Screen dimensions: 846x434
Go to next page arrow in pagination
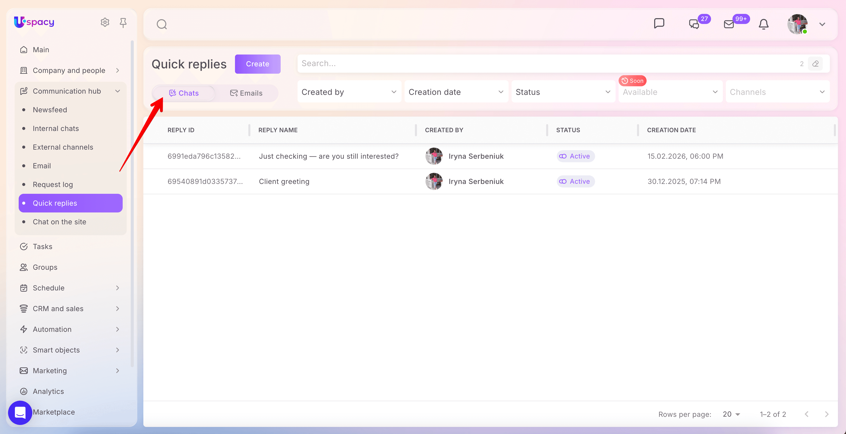tap(827, 414)
